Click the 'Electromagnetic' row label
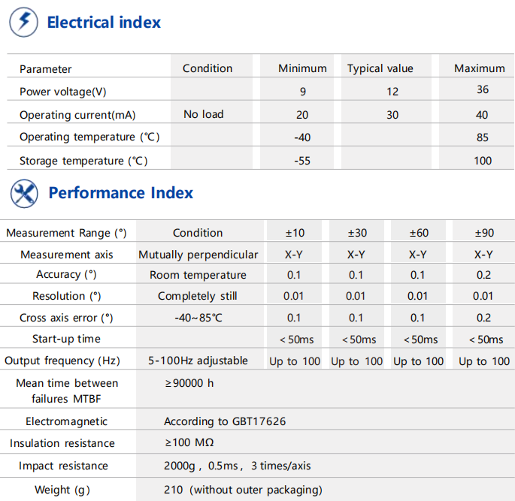Image resolution: width=515 pixels, height=501 pixels. (x=67, y=421)
